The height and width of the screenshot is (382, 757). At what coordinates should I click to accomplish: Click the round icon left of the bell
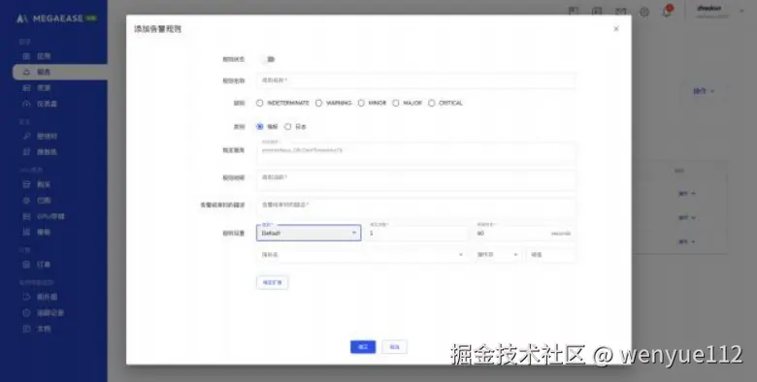[x=644, y=12]
